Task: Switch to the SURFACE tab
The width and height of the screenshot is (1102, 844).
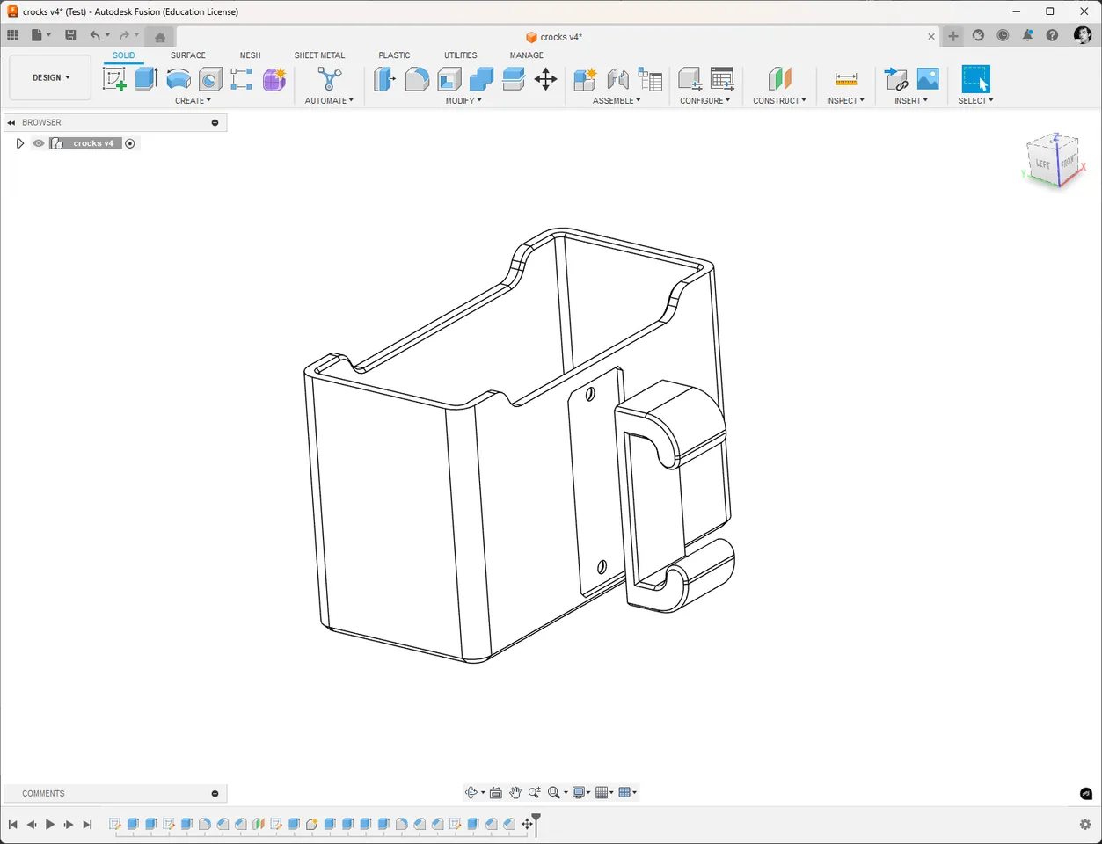Action: (x=188, y=55)
